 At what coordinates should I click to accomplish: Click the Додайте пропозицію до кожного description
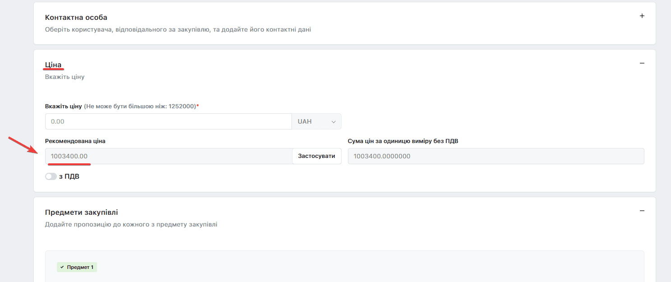point(131,224)
